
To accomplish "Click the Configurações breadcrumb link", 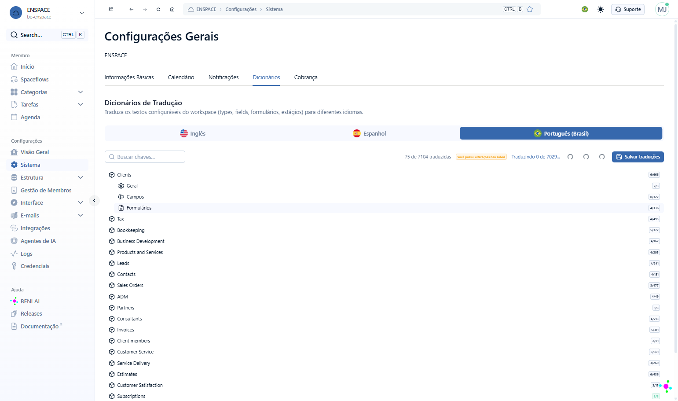I will pyautogui.click(x=241, y=9).
